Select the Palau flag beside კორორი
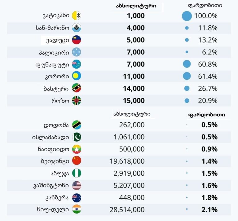Screen dimensions: 238x221 coord(76,76)
